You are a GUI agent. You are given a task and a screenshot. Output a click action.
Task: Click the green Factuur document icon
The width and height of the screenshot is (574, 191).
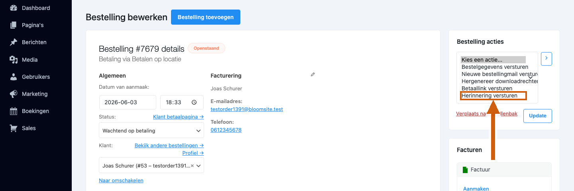pyautogui.click(x=465, y=170)
